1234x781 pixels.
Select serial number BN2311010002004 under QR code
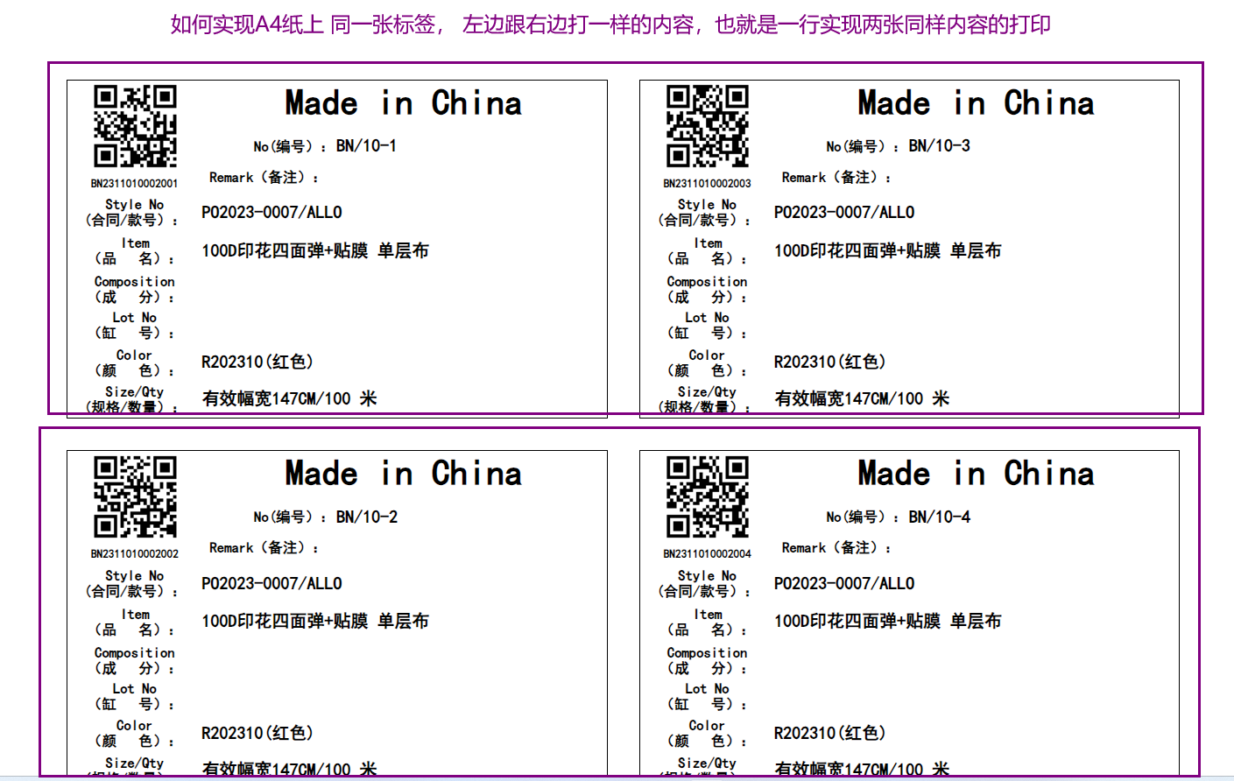coord(707,554)
